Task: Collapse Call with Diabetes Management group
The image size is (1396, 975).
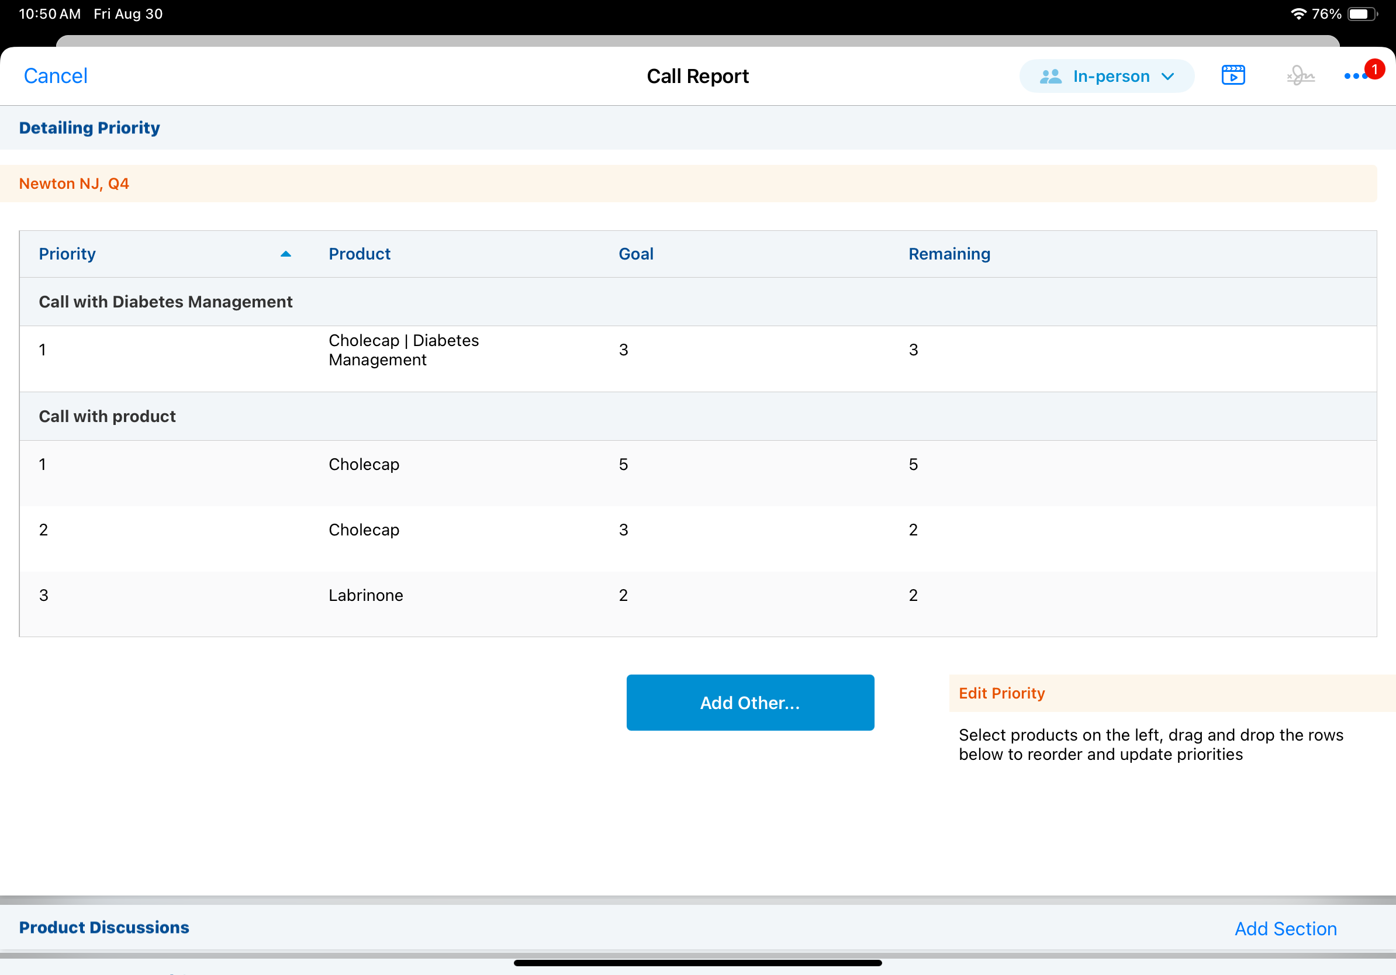Action: (165, 302)
